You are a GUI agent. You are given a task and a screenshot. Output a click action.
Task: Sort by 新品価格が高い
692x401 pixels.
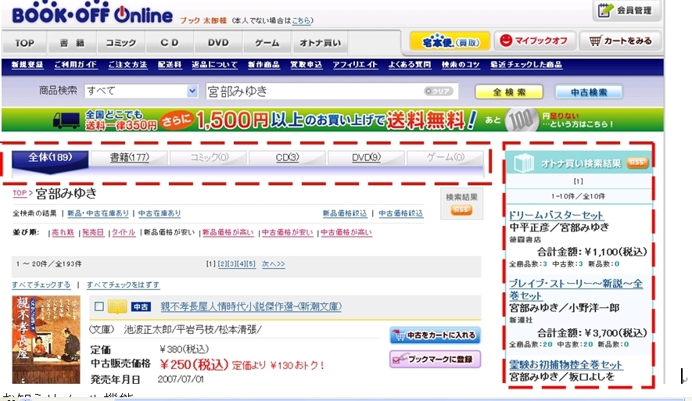point(228,232)
